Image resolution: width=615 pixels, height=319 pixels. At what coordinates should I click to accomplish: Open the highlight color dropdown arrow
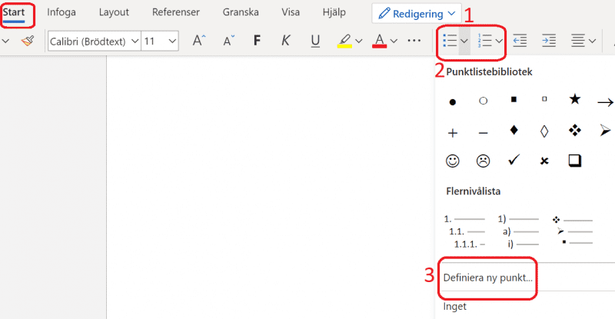click(x=358, y=41)
